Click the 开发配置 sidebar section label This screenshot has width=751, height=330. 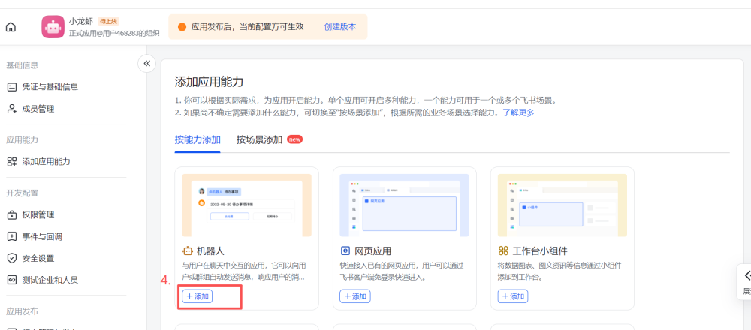coord(22,193)
